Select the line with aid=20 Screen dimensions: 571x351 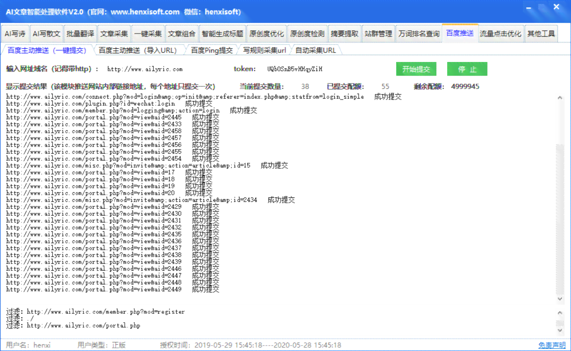point(109,193)
